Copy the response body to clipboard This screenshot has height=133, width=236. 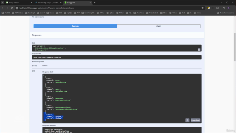click(x=187, y=120)
